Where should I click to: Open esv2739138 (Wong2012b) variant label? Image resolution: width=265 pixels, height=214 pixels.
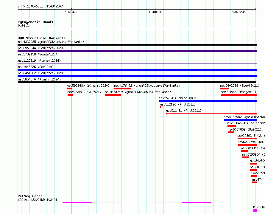[x=38, y=54]
